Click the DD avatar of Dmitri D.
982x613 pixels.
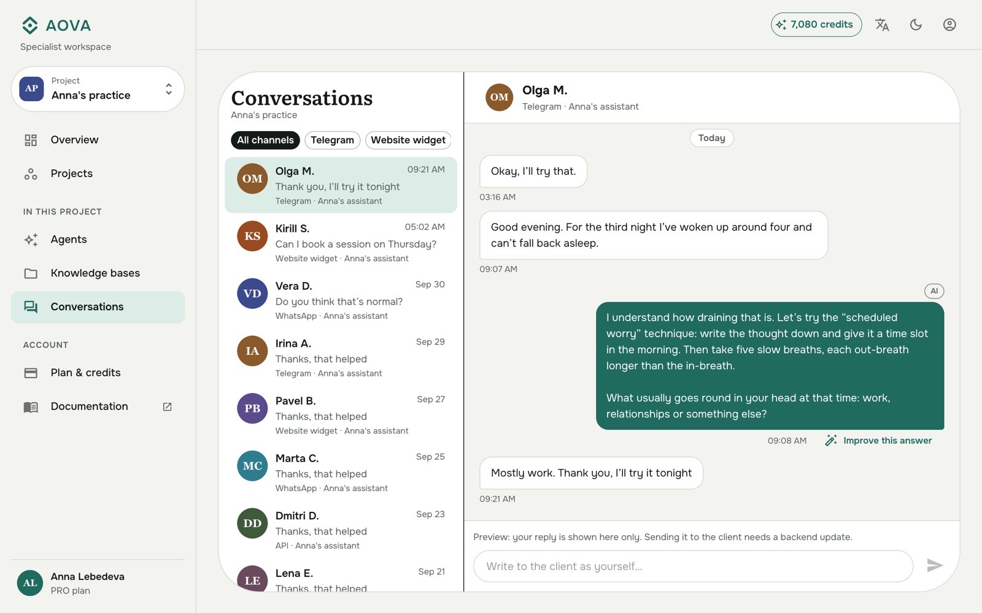click(252, 524)
